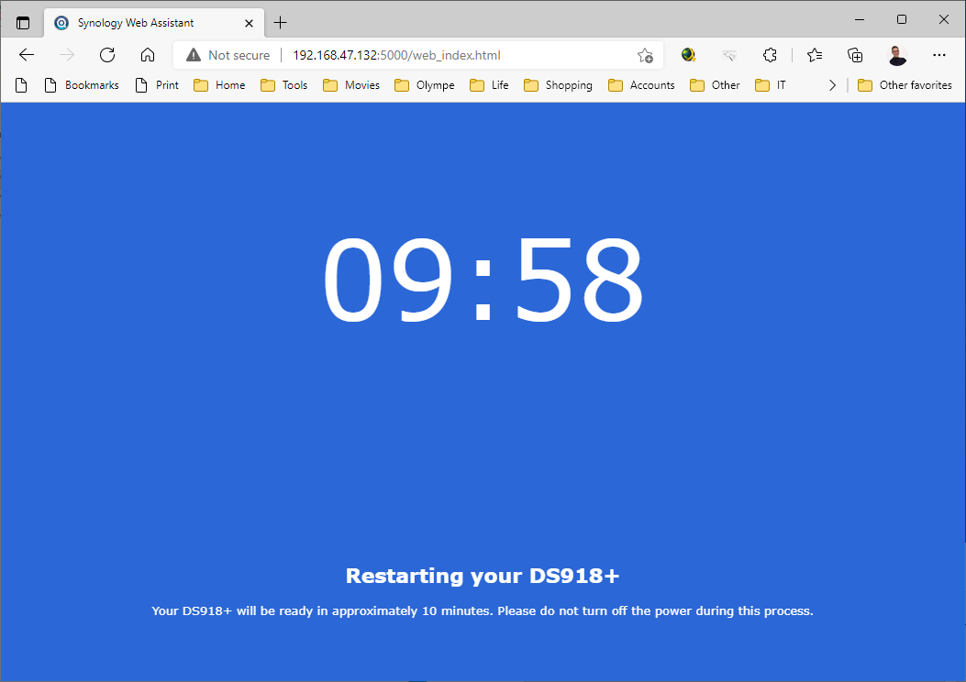Open the Home bookmarks folder
The height and width of the screenshot is (682, 966).
(x=219, y=85)
